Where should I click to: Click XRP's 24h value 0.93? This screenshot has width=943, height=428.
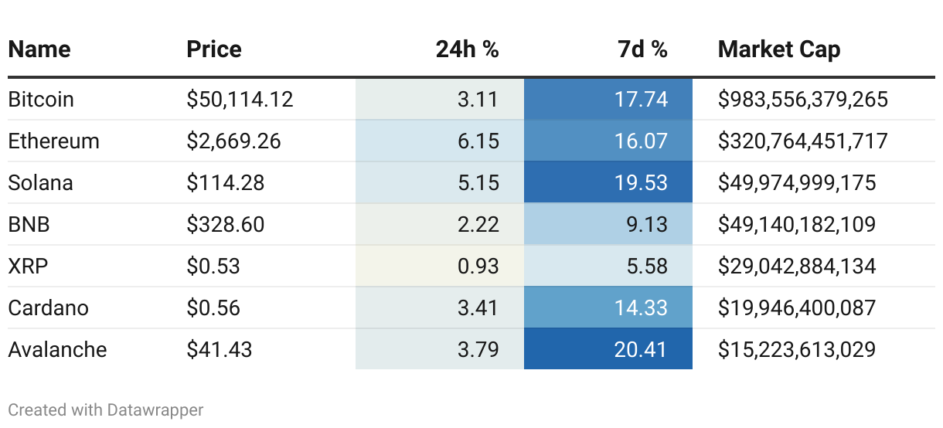tap(478, 267)
